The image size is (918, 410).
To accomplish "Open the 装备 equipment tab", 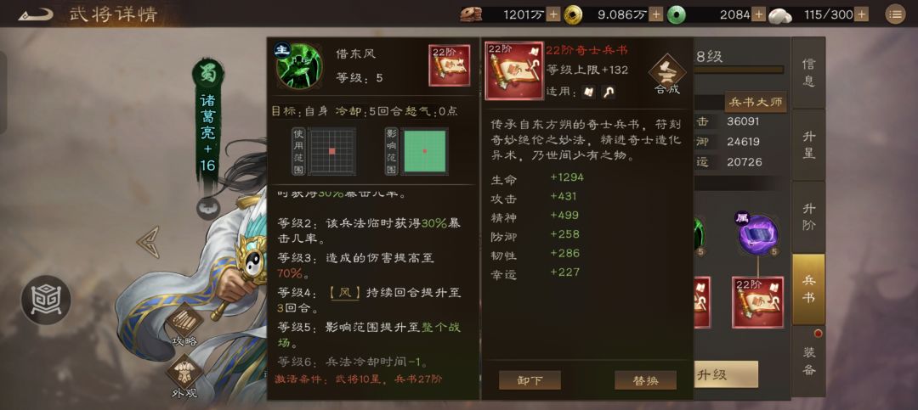I will pos(808,361).
